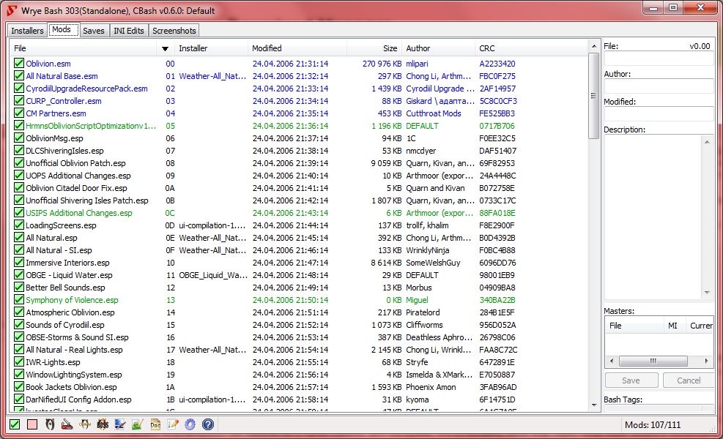The width and height of the screenshot is (723, 439).
Task: Open the Doc Browser icon
Action: click(155, 424)
